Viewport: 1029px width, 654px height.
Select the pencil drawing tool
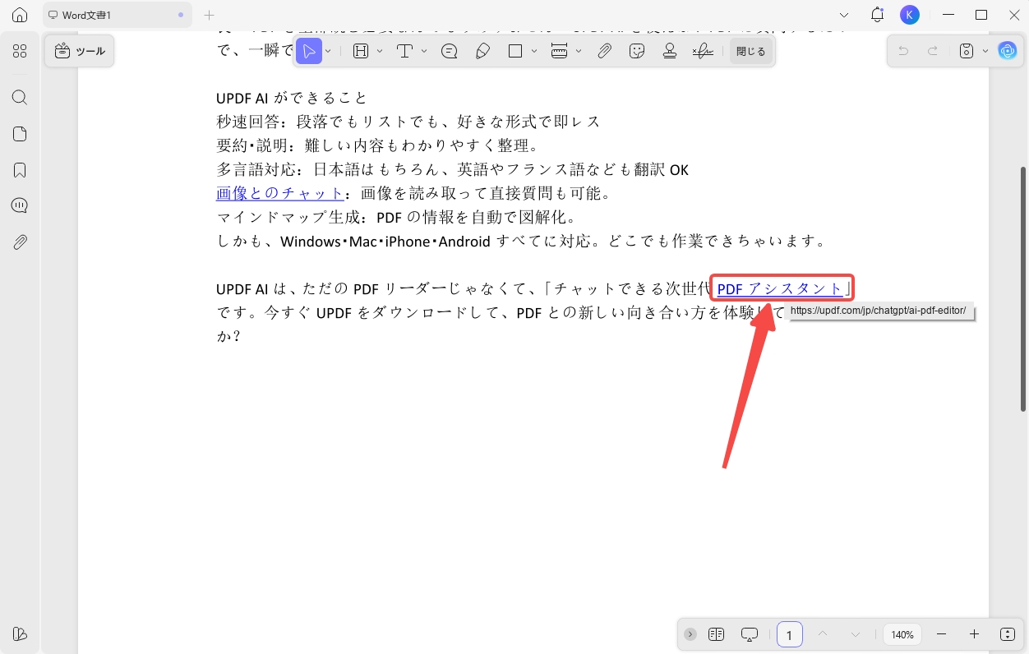[483, 51]
